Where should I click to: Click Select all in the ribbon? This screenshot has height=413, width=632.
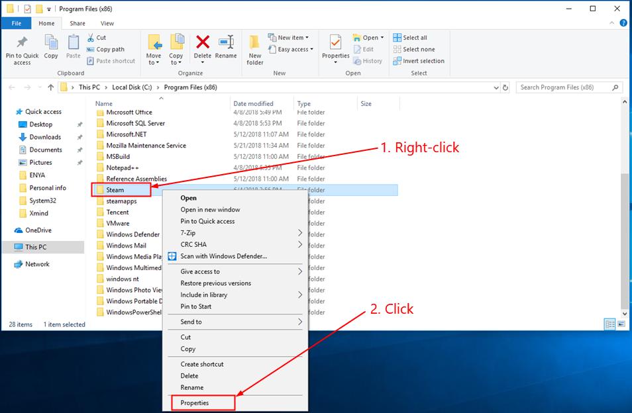pyautogui.click(x=416, y=37)
